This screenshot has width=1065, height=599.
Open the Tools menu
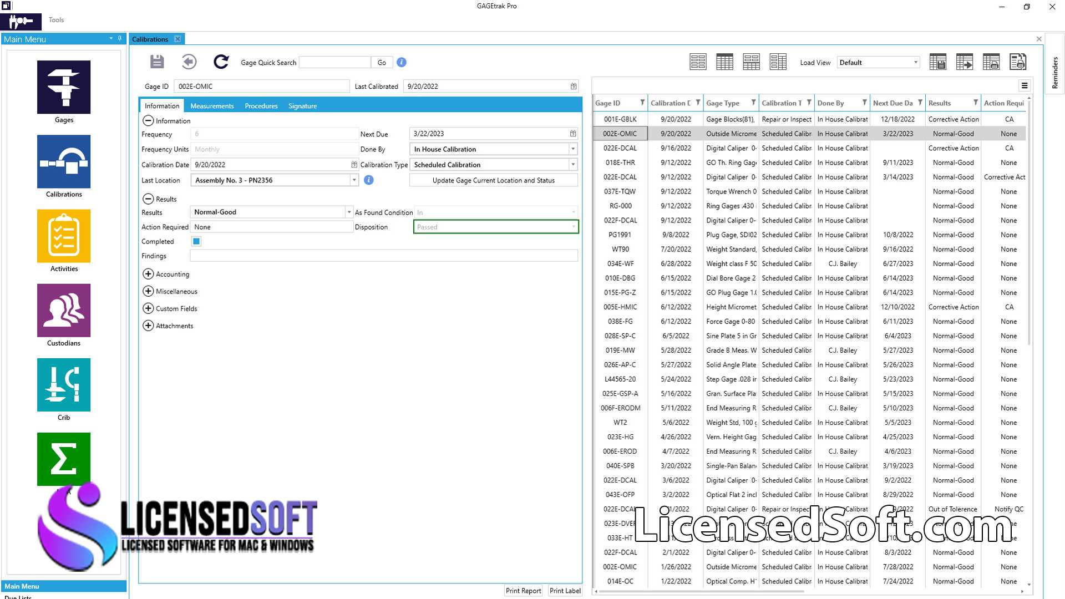click(56, 19)
